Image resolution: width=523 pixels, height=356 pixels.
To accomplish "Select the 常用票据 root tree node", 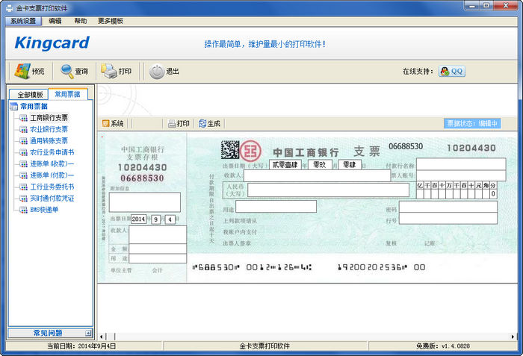I will 34,106.
